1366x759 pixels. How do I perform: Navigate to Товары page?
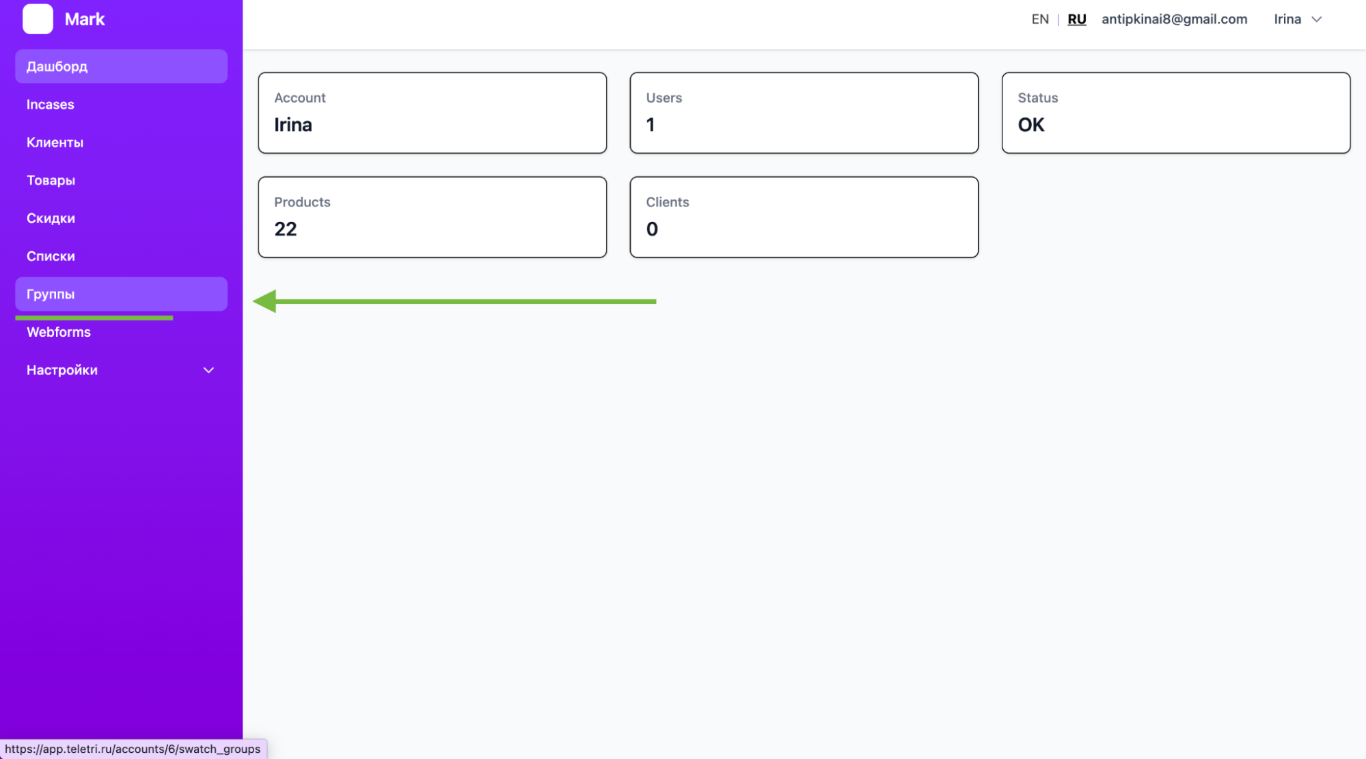click(x=51, y=180)
